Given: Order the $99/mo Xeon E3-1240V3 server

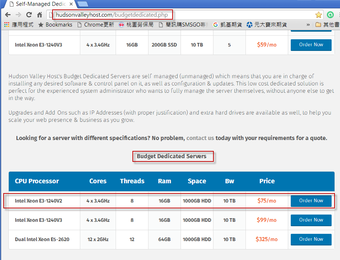Looking at the screenshot, I should pyautogui.click(x=311, y=220).
